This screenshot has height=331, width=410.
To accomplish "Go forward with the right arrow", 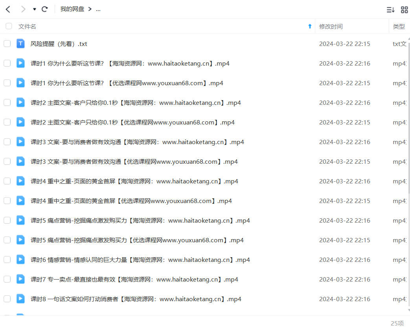I will tap(23, 9).
